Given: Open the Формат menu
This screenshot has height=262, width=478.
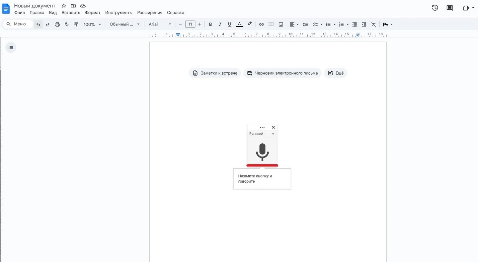Looking at the screenshot, I should click(x=93, y=13).
